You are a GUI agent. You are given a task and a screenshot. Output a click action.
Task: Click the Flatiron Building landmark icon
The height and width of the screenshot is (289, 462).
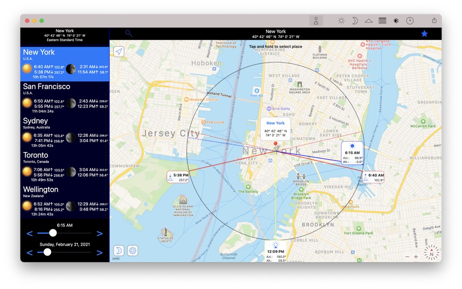pyautogui.click(x=320, y=49)
